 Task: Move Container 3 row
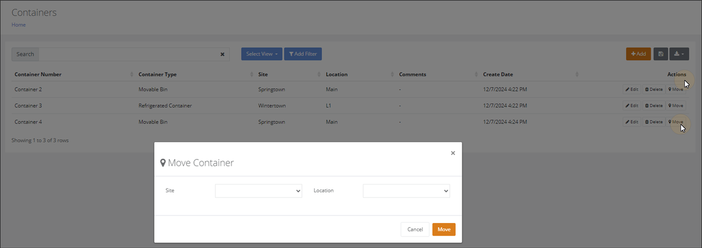click(x=676, y=106)
